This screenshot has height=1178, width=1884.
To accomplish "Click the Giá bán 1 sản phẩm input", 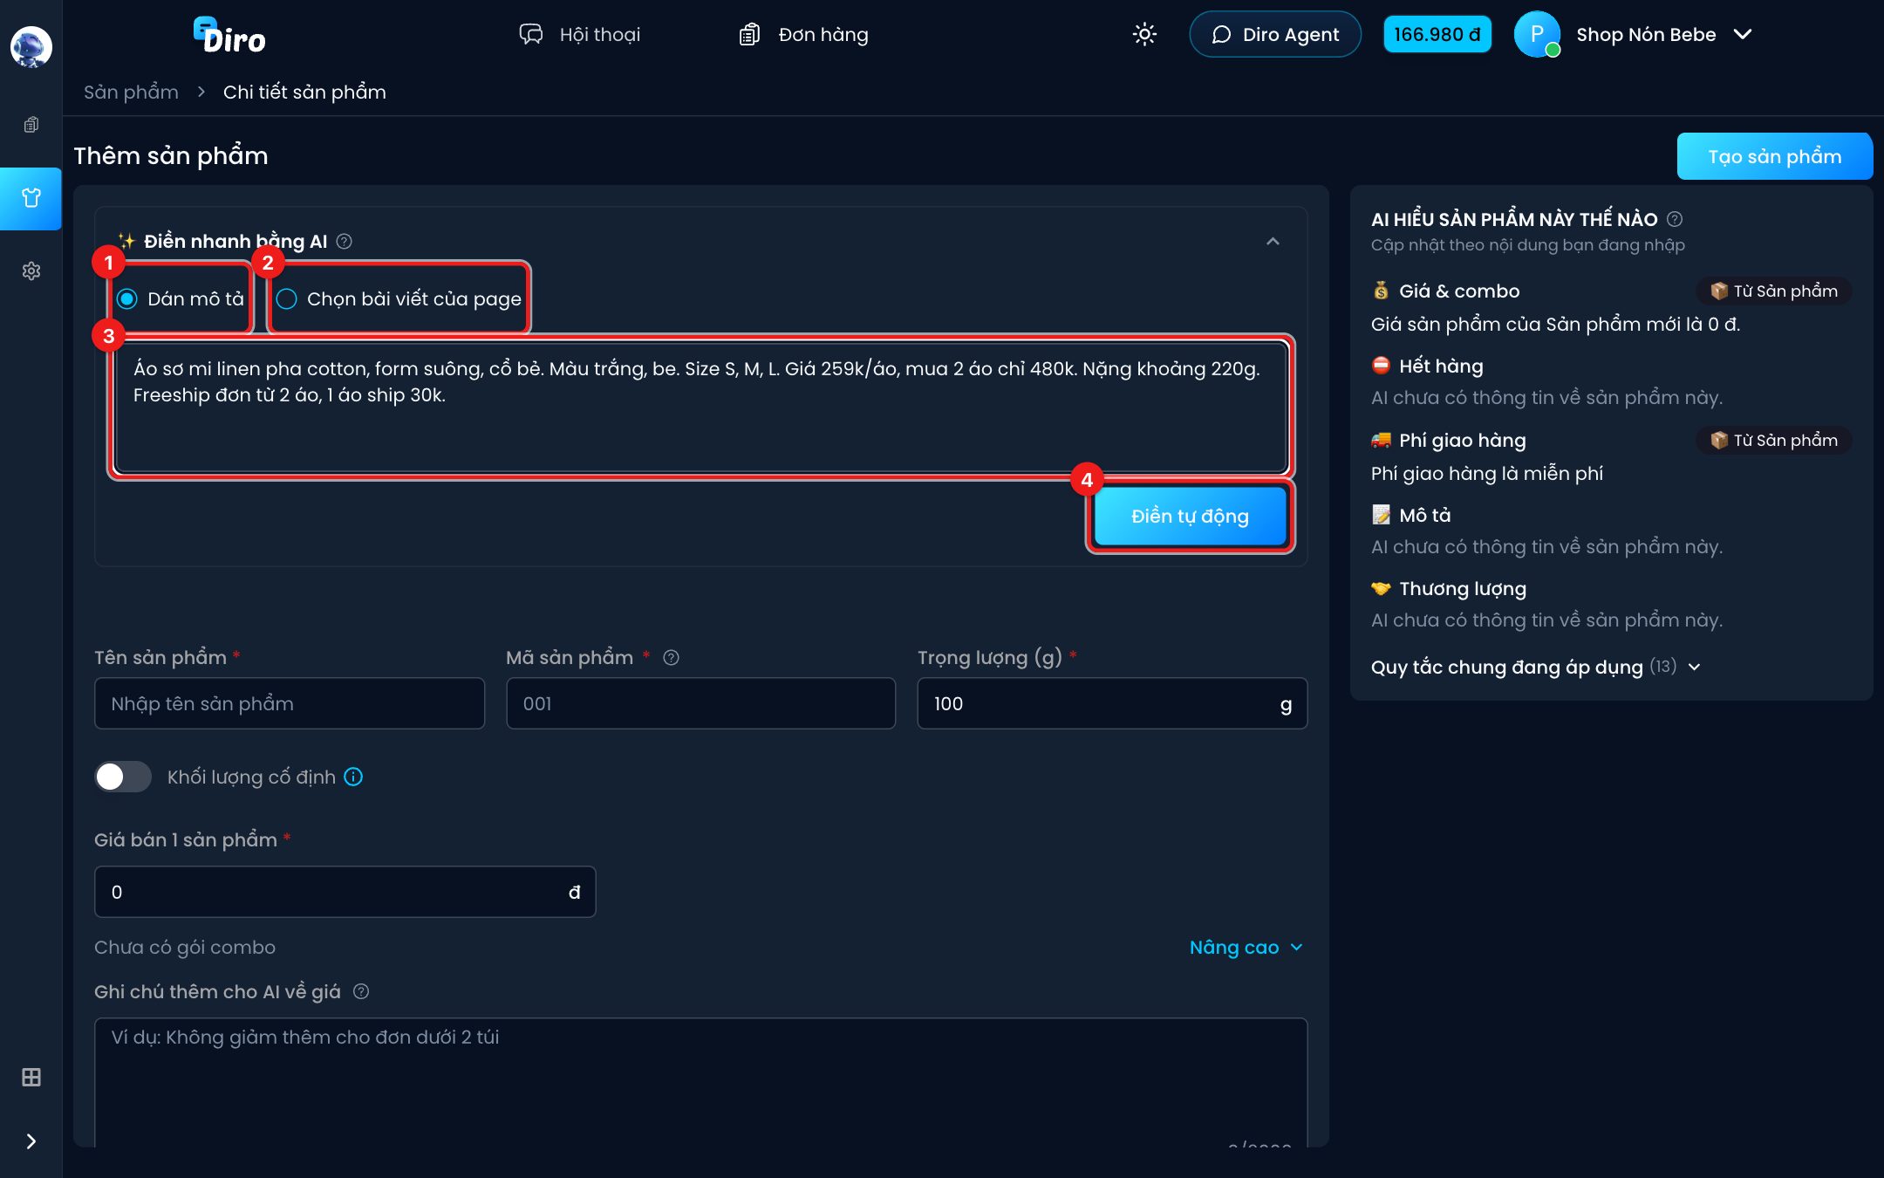I will point(345,892).
